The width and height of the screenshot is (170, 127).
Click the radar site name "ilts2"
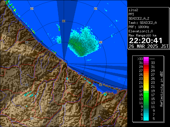point(133,10)
